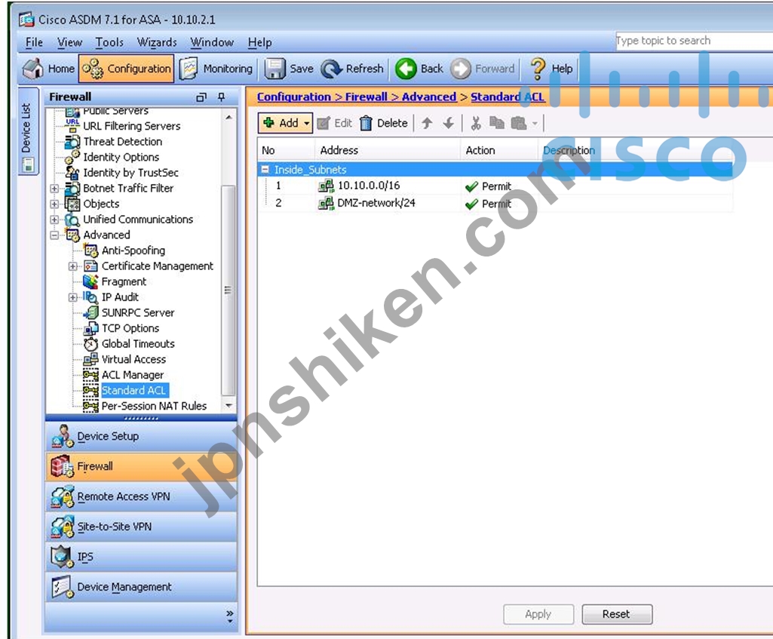Select Fragment in the tree

coord(124,281)
